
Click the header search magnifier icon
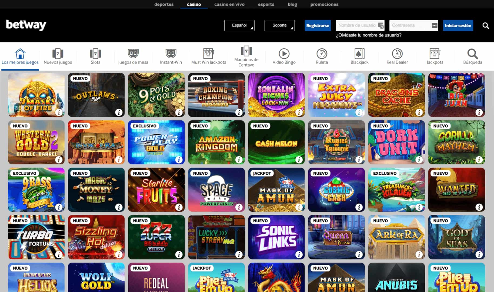[x=486, y=25]
